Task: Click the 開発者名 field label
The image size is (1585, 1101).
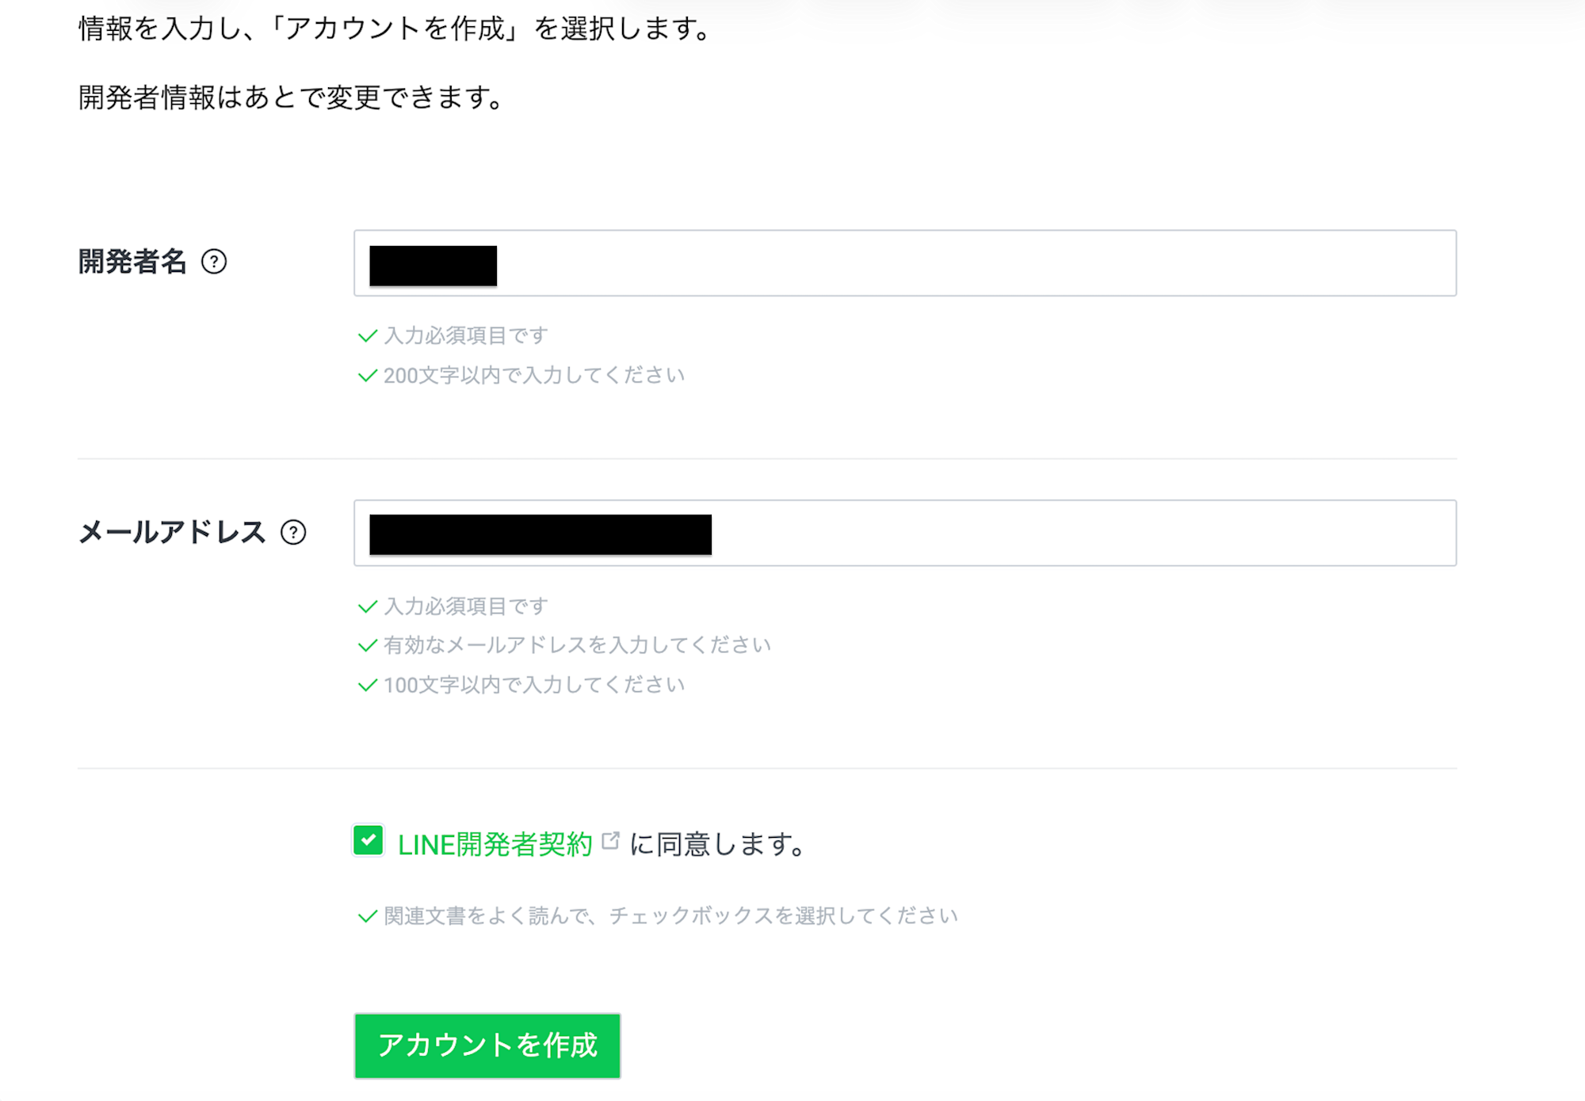Action: (x=133, y=262)
